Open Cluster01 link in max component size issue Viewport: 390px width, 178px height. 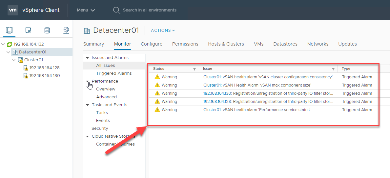click(212, 85)
